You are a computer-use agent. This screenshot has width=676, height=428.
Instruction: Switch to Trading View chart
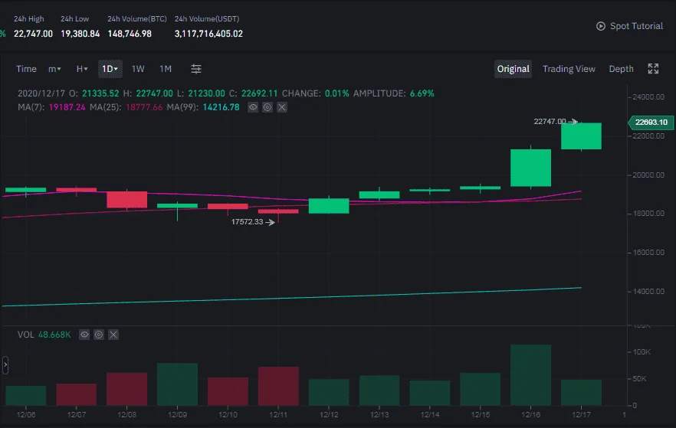click(569, 69)
